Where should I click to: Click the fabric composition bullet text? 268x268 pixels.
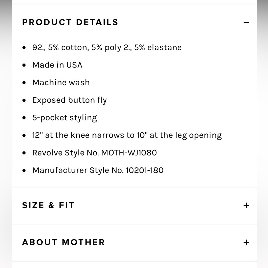tap(107, 47)
